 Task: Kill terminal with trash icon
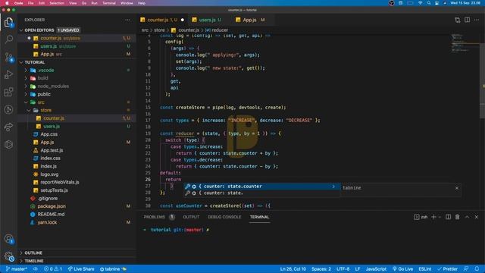(457, 217)
